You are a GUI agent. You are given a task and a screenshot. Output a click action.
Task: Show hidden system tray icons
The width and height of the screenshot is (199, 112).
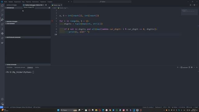click(x=164, y=110)
